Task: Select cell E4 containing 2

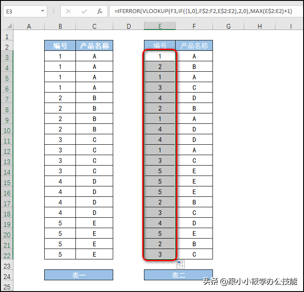Action: [160, 66]
